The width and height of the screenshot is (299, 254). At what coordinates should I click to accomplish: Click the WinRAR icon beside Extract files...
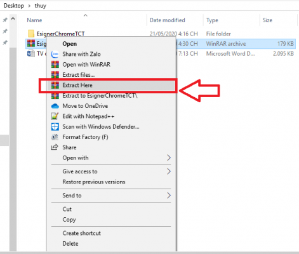click(55, 75)
